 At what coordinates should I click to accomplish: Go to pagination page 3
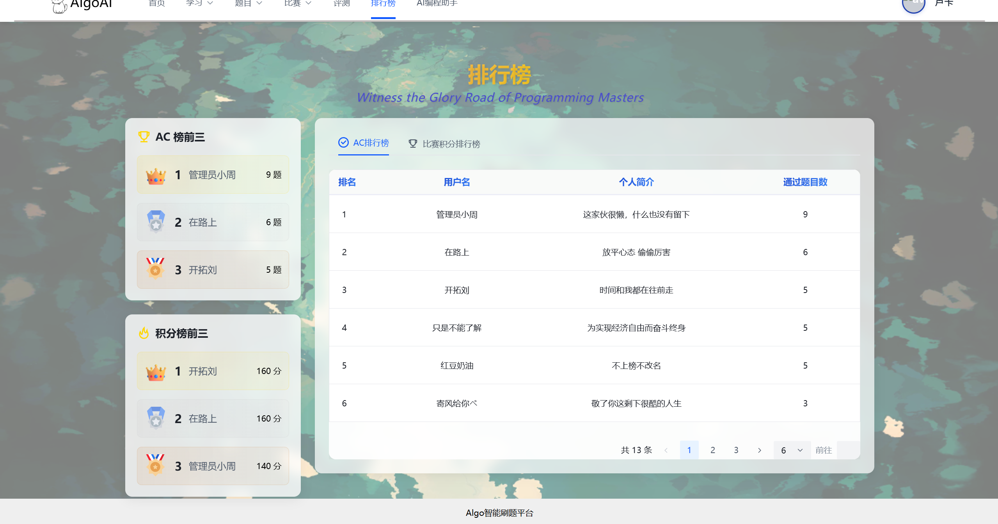[736, 450]
